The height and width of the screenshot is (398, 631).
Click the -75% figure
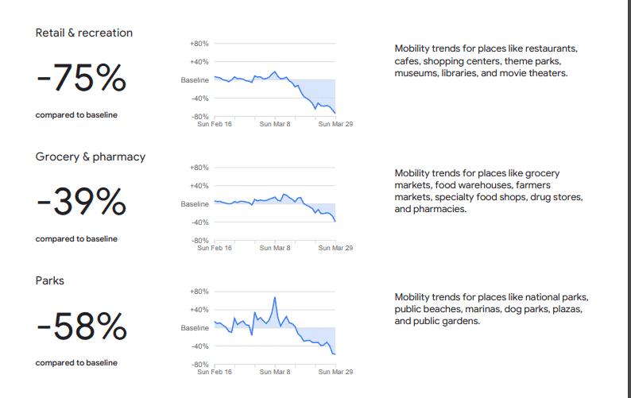tap(82, 78)
